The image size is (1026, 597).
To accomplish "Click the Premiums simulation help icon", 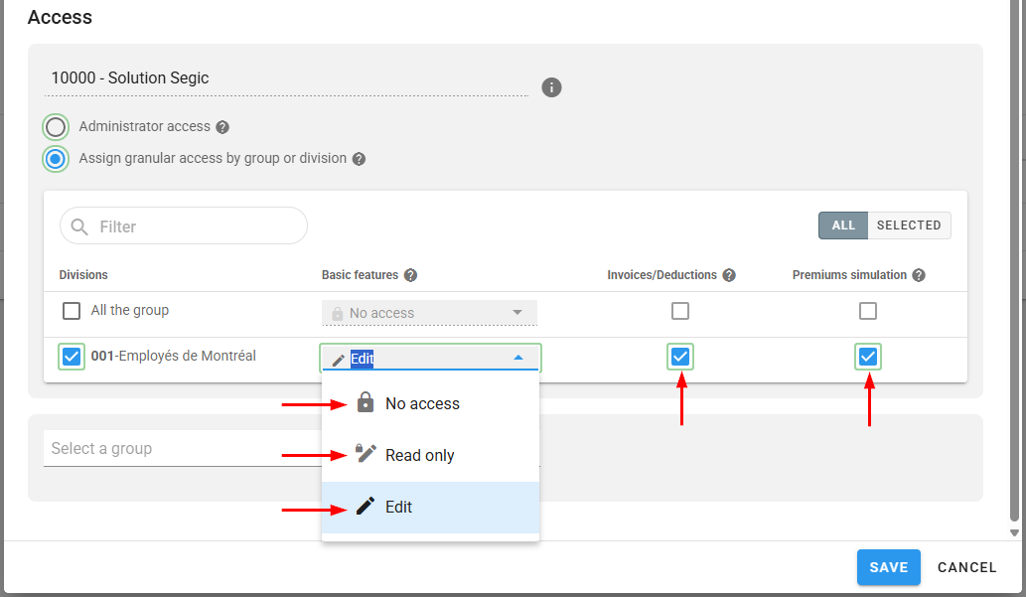I will point(919,275).
